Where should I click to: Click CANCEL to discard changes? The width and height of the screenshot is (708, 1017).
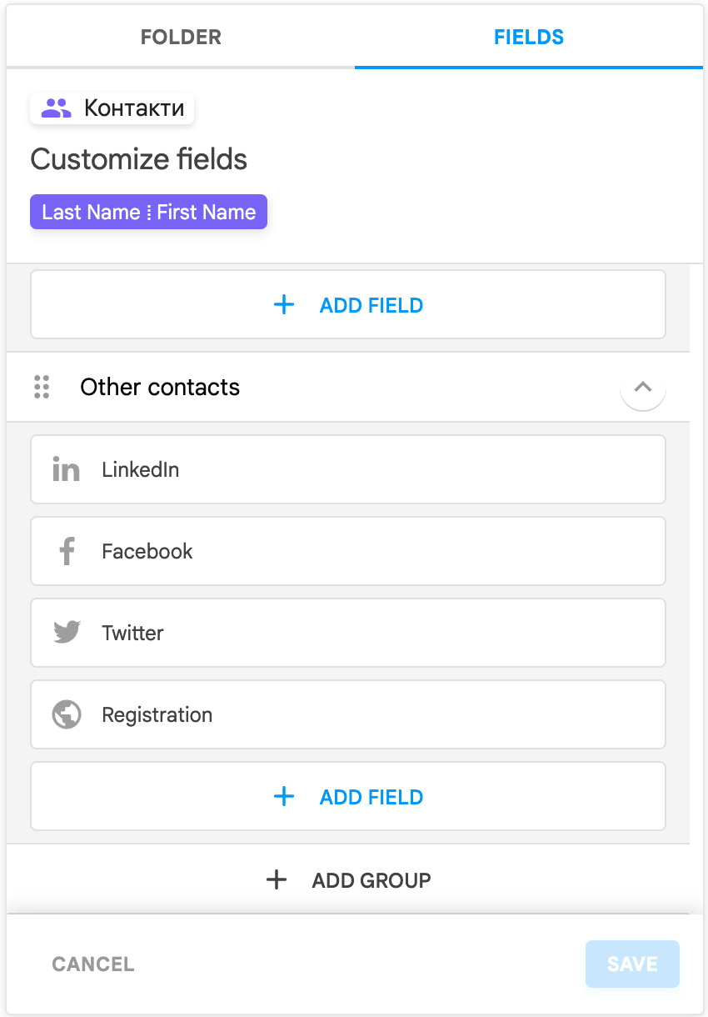click(92, 964)
